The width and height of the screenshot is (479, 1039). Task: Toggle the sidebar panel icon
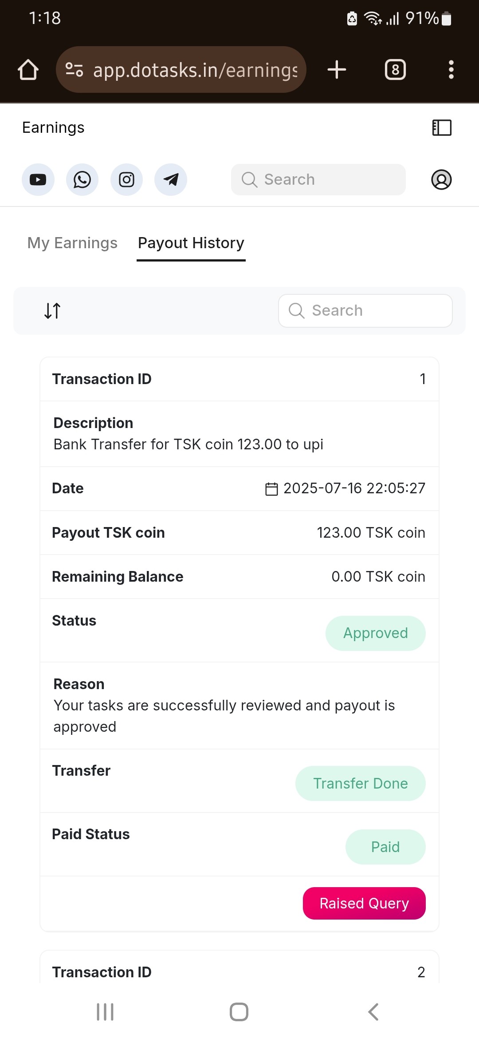coord(442,128)
